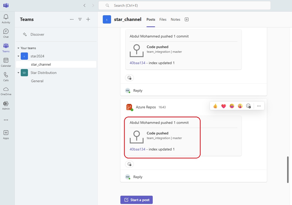Screen dimensions: 292x205
Task: Show more apps ellipsis in rail
Action: (6, 120)
